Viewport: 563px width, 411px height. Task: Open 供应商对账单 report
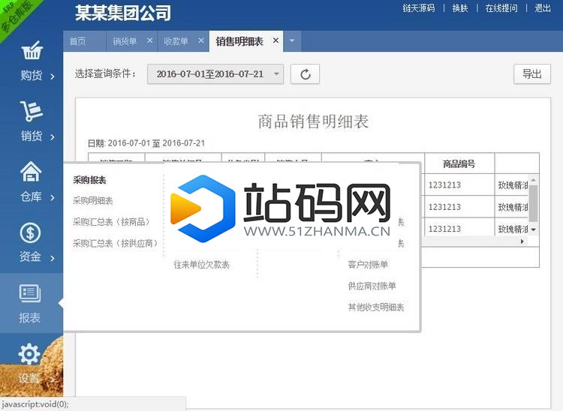[372, 286]
